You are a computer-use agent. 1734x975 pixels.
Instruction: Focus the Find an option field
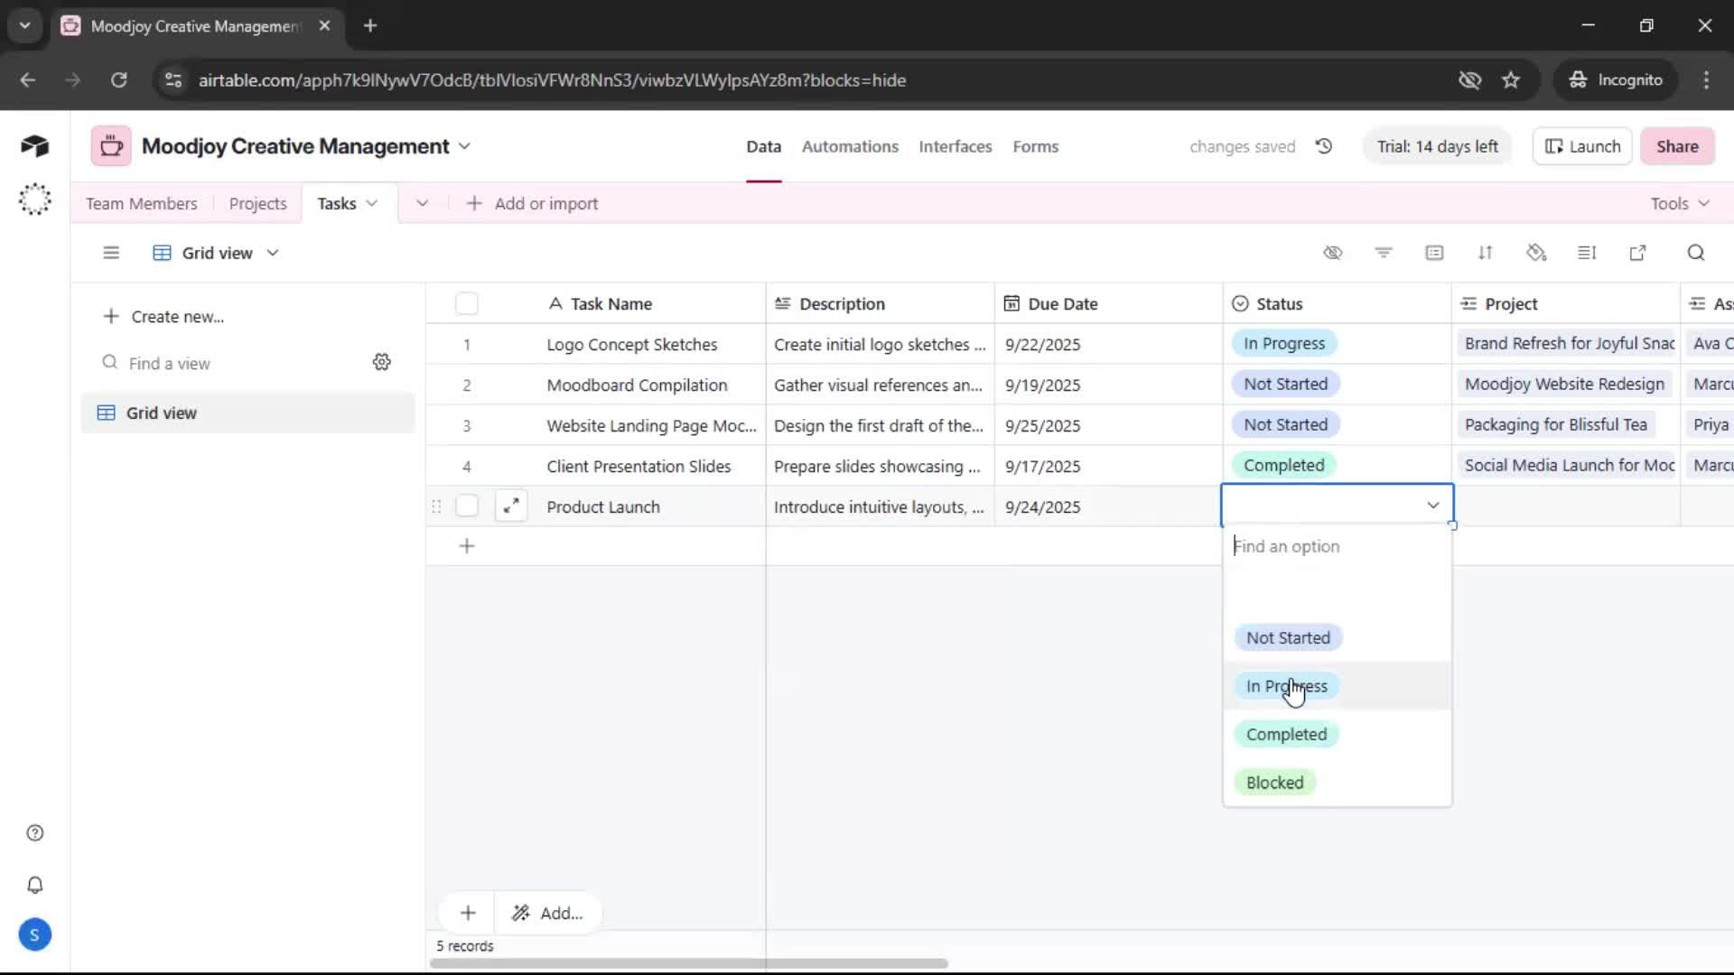1337,546
